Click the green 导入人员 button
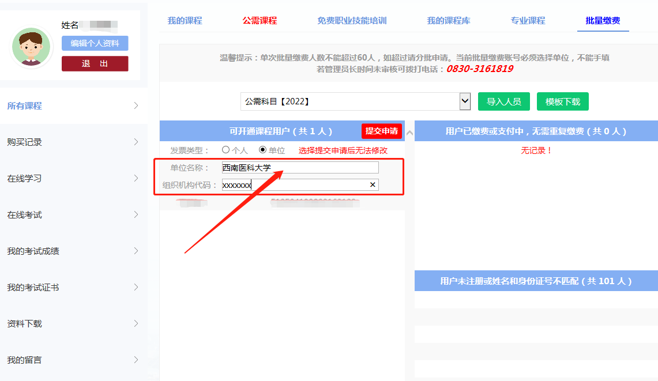Viewport: 658px width, 381px height. coord(503,101)
